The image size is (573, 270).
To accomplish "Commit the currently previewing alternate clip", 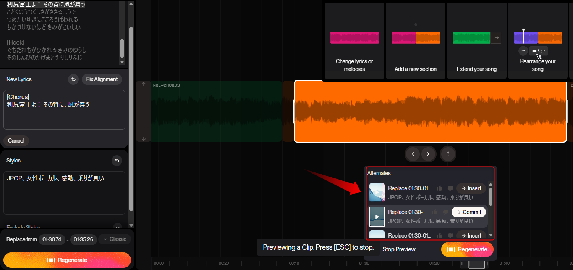I will pos(469,212).
